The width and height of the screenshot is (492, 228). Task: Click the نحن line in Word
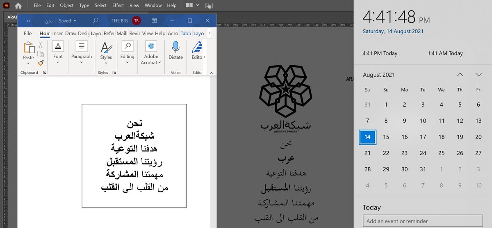[x=134, y=123]
